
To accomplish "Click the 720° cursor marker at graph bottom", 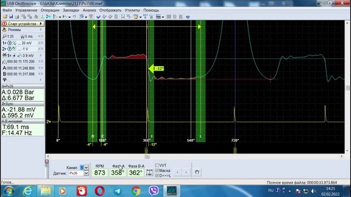I will click(x=235, y=150).
